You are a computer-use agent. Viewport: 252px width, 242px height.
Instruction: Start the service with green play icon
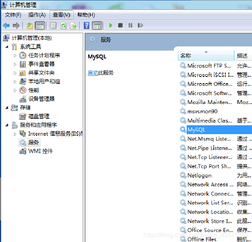pyautogui.click(x=111, y=26)
